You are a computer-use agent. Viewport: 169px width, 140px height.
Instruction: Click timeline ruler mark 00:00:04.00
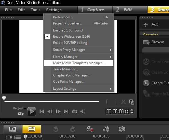101,136
